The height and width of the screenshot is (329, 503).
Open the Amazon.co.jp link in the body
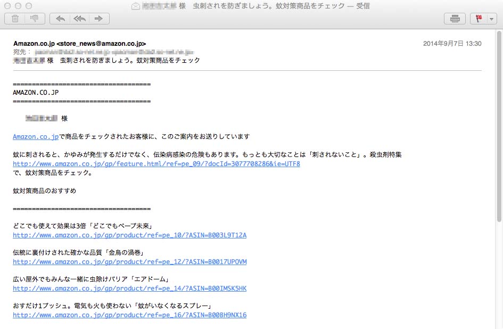(x=36, y=137)
